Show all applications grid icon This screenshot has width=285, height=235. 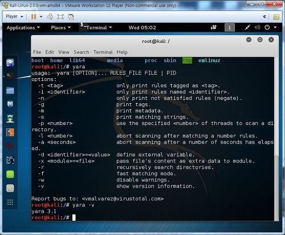[x=10, y=202]
